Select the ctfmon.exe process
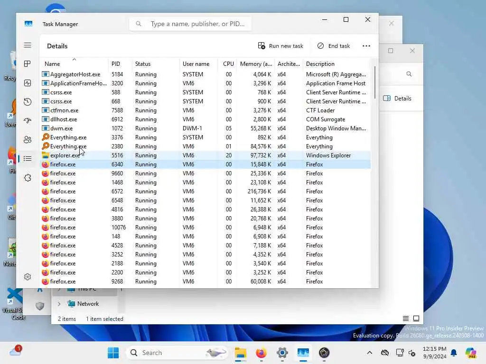The width and height of the screenshot is (486, 364). [206, 110]
